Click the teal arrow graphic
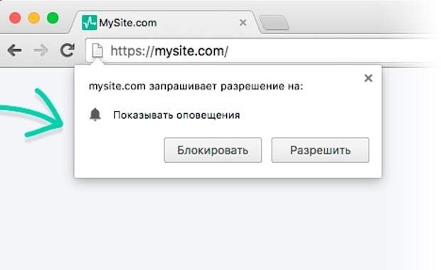This screenshot has height=270, width=441. pos(31,113)
